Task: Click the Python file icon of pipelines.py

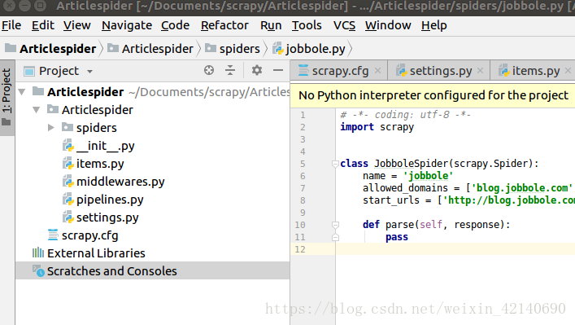Action: [68, 200]
